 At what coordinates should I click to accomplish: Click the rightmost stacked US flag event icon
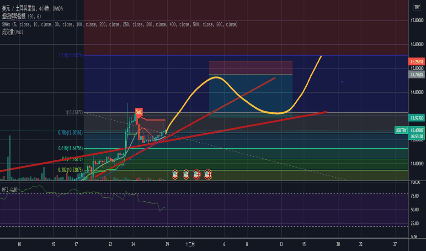click(x=208, y=174)
